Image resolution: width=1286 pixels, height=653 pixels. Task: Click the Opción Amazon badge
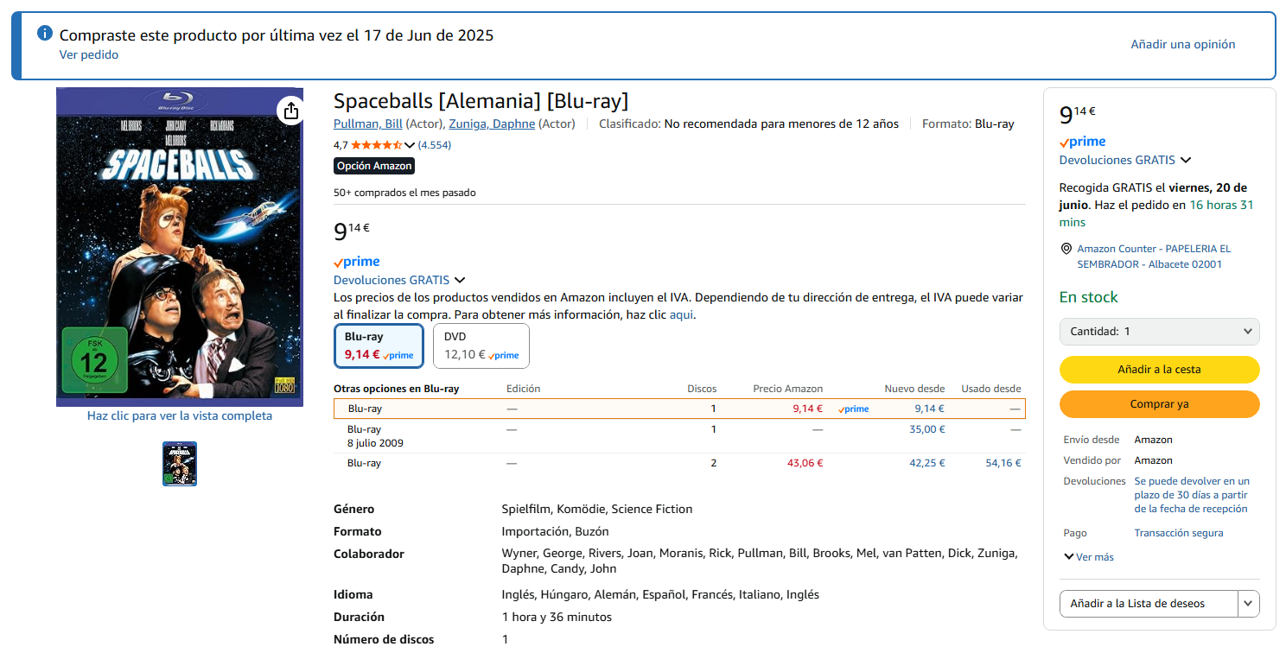pos(374,166)
